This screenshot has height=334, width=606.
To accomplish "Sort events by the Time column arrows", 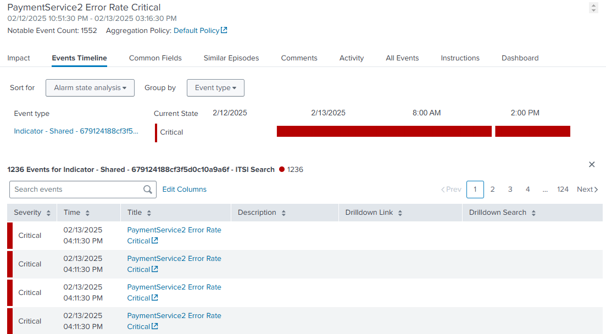I will (x=87, y=213).
